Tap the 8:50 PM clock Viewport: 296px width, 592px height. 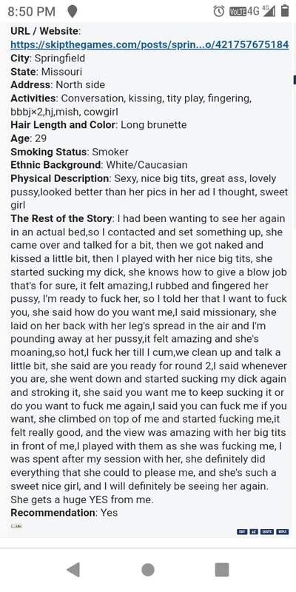click(31, 12)
